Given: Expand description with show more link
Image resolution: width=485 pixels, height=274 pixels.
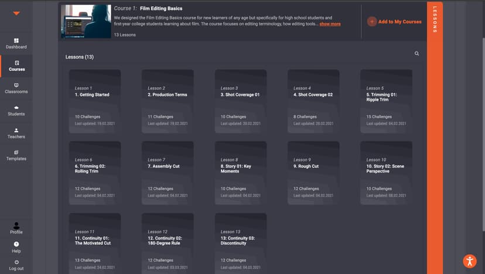Looking at the screenshot, I should pos(330,24).
